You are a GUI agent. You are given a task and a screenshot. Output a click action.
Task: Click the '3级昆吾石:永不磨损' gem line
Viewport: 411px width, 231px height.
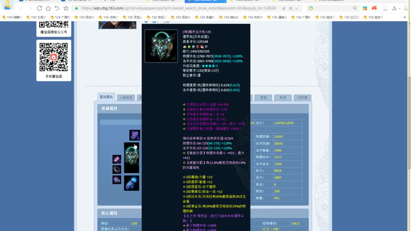pos(199,187)
